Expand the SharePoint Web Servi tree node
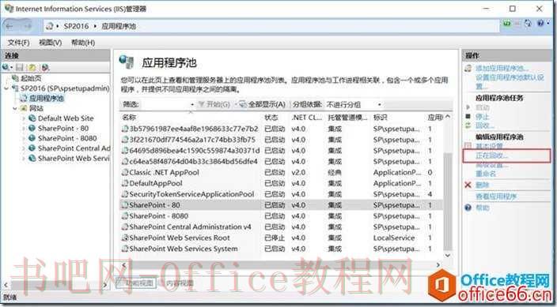557x307 pixels. point(24,158)
